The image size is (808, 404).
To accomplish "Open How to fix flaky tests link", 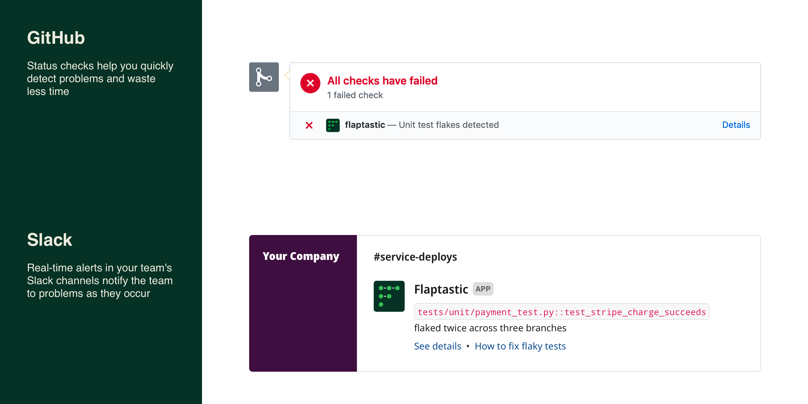I will point(520,346).
